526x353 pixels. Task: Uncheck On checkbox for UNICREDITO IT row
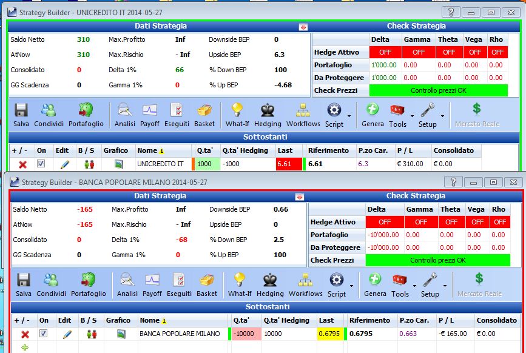click(x=41, y=164)
